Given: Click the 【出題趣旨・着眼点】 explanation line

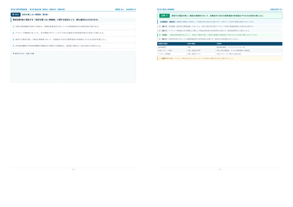Looking at the screenshot, I should (220, 22).
